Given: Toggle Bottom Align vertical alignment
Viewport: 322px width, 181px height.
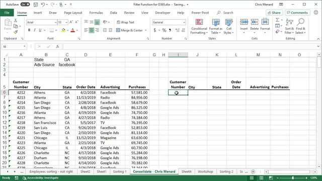Looking at the screenshot, I should (97, 22).
